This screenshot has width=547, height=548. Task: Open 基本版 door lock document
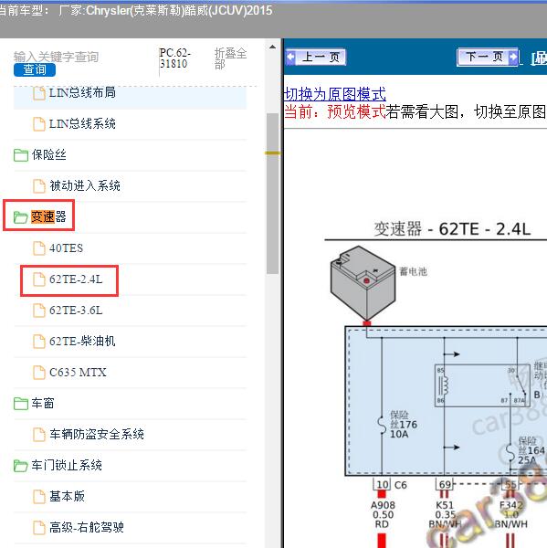[67, 496]
